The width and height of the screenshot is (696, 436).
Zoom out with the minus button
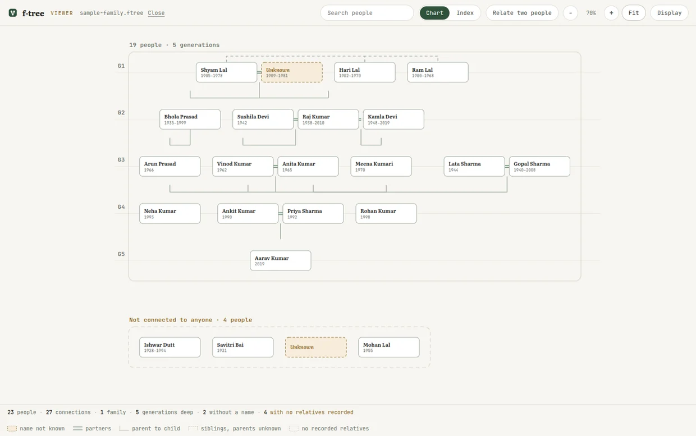570,13
